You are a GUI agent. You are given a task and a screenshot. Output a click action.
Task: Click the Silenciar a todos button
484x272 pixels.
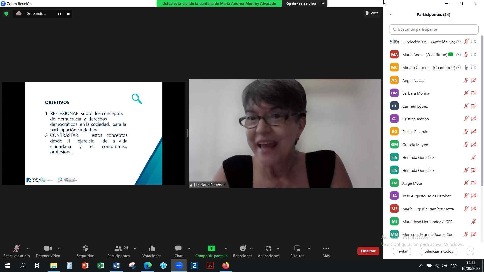439,251
